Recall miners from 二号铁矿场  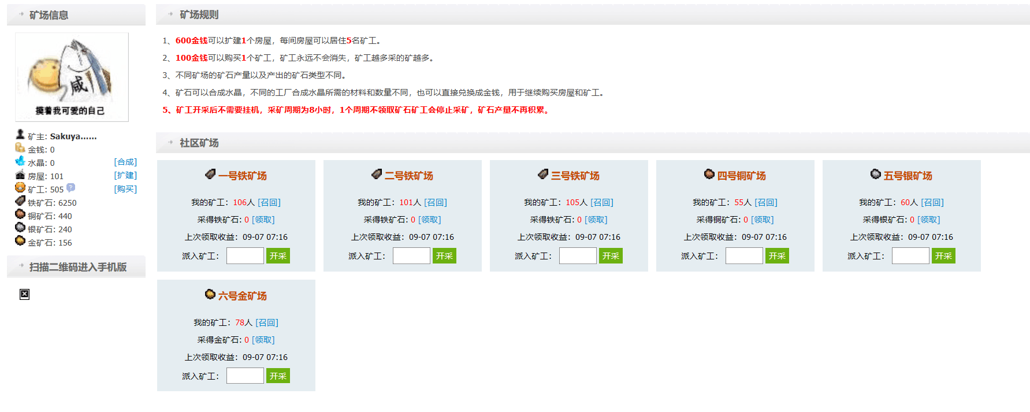coord(436,202)
